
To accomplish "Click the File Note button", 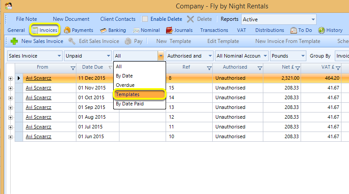I will point(27,19).
